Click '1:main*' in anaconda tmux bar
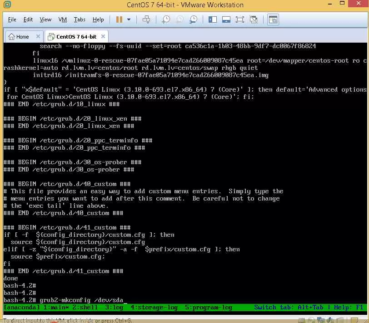 [x=56, y=307]
